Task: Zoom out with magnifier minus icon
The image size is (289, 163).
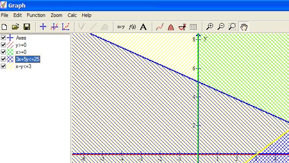Action: (221, 27)
